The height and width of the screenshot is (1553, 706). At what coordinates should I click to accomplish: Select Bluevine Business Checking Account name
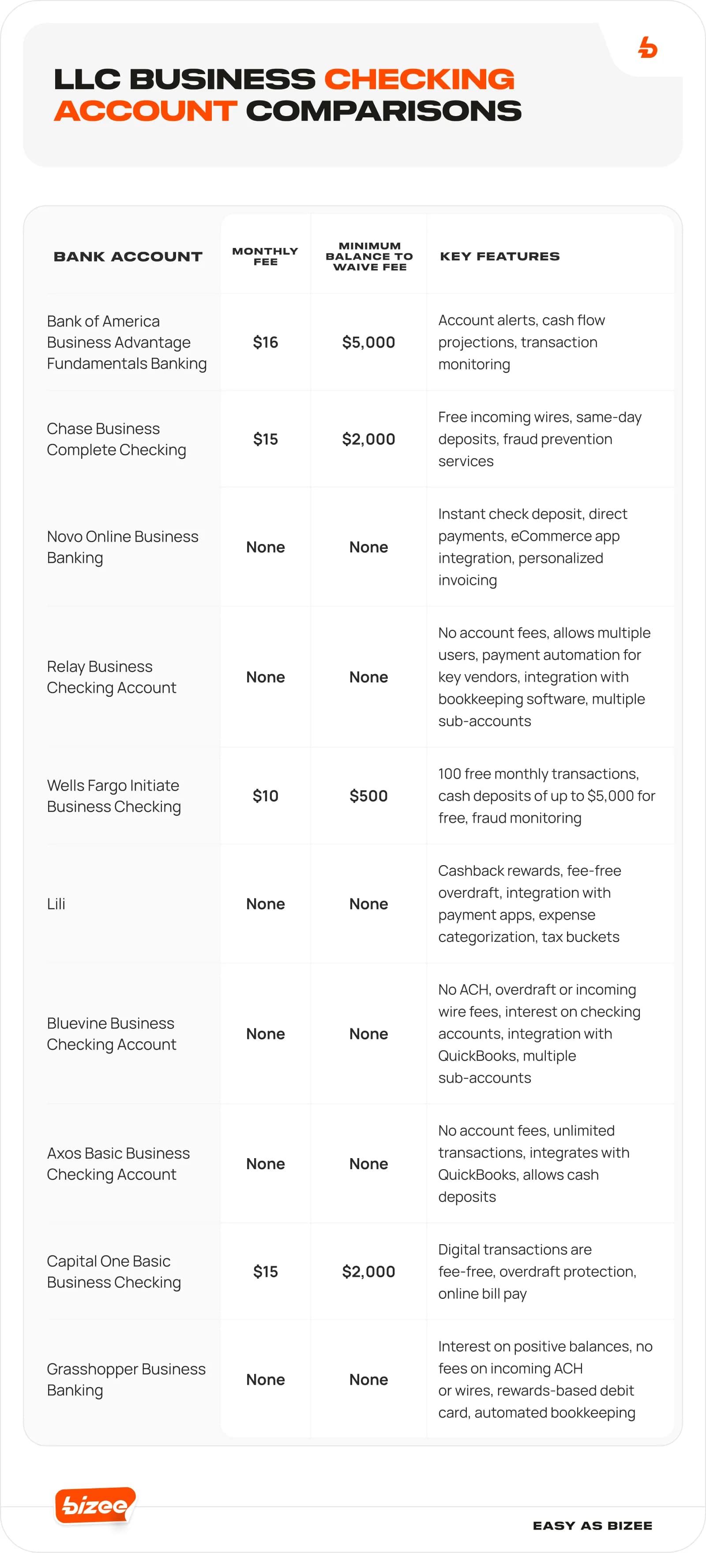point(112,1033)
